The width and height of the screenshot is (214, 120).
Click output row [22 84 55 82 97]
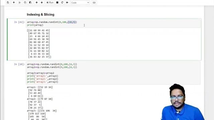39,48
